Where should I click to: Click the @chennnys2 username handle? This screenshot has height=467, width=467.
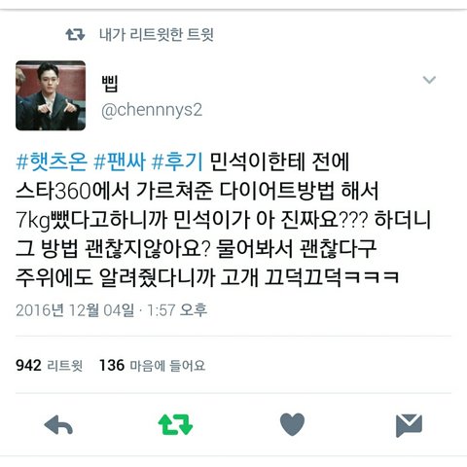pyautogui.click(x=152, y=110)
